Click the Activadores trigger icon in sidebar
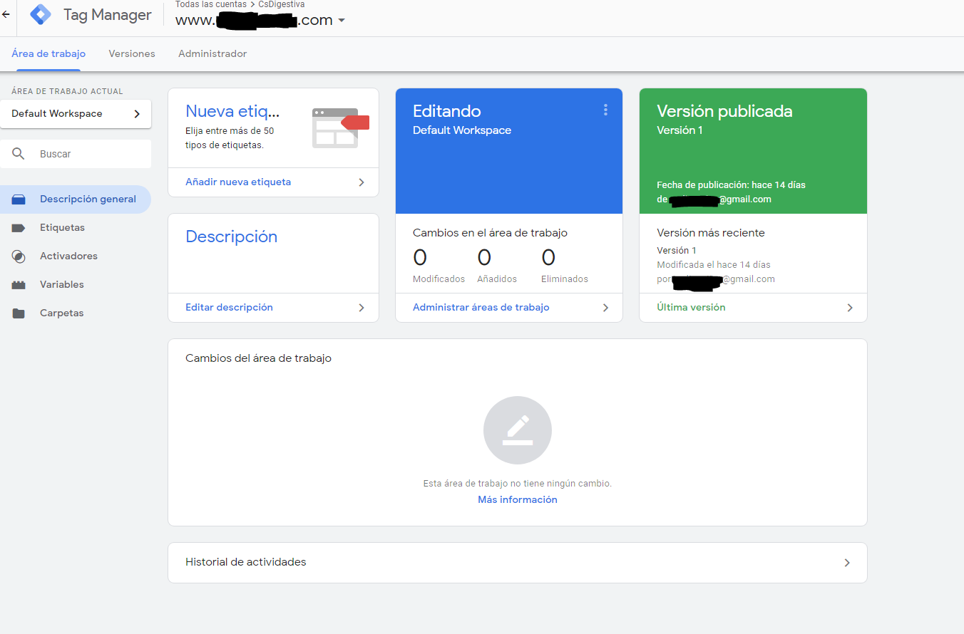The image size is (964, 634). [x=19, y=256]
